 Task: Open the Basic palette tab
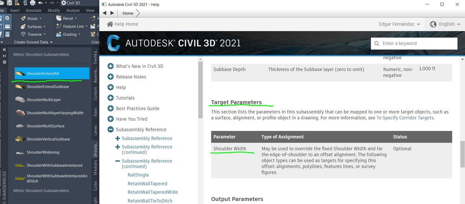tap(95, 112)
